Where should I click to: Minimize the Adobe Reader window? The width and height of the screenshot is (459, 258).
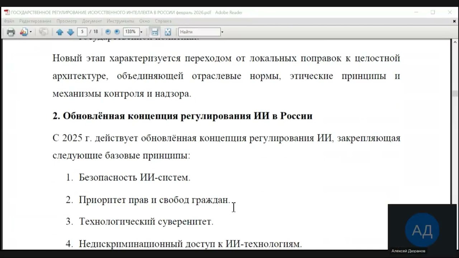click(416, 12)
